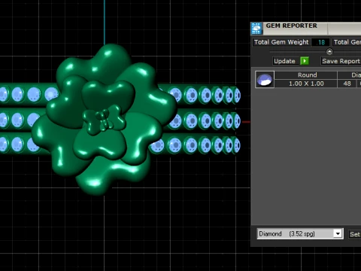The width and height of the screenshot is (361, 271).
Task: Click the Update button
Action: pos(284,61)
